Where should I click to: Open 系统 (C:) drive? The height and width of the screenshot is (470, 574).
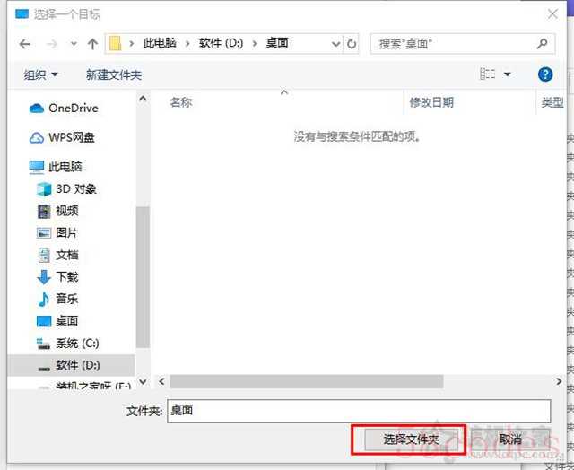77,344
